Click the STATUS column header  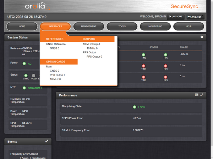154,47
